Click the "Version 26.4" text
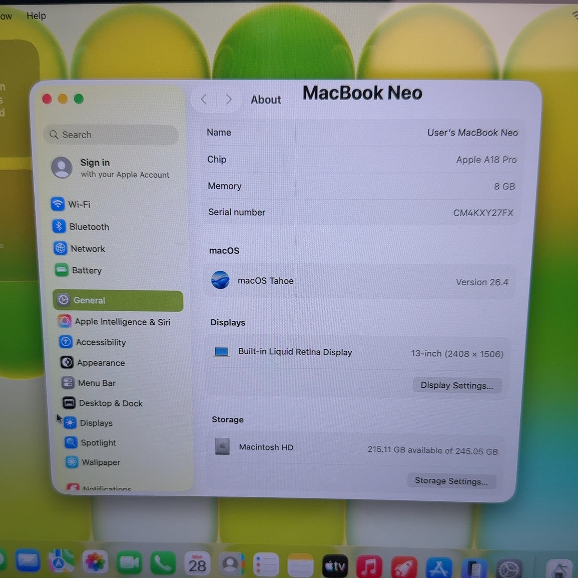 pos(482,282)
